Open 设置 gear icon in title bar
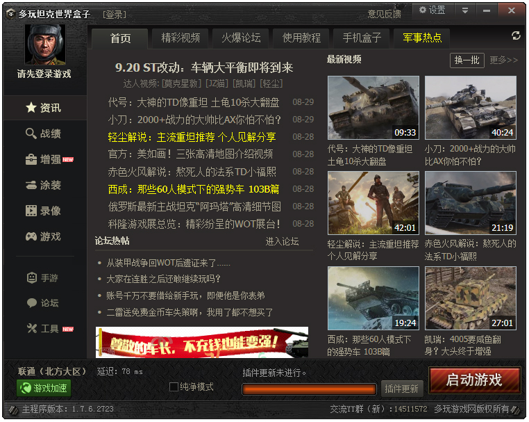529x422 pixels. tap(422, 10)
